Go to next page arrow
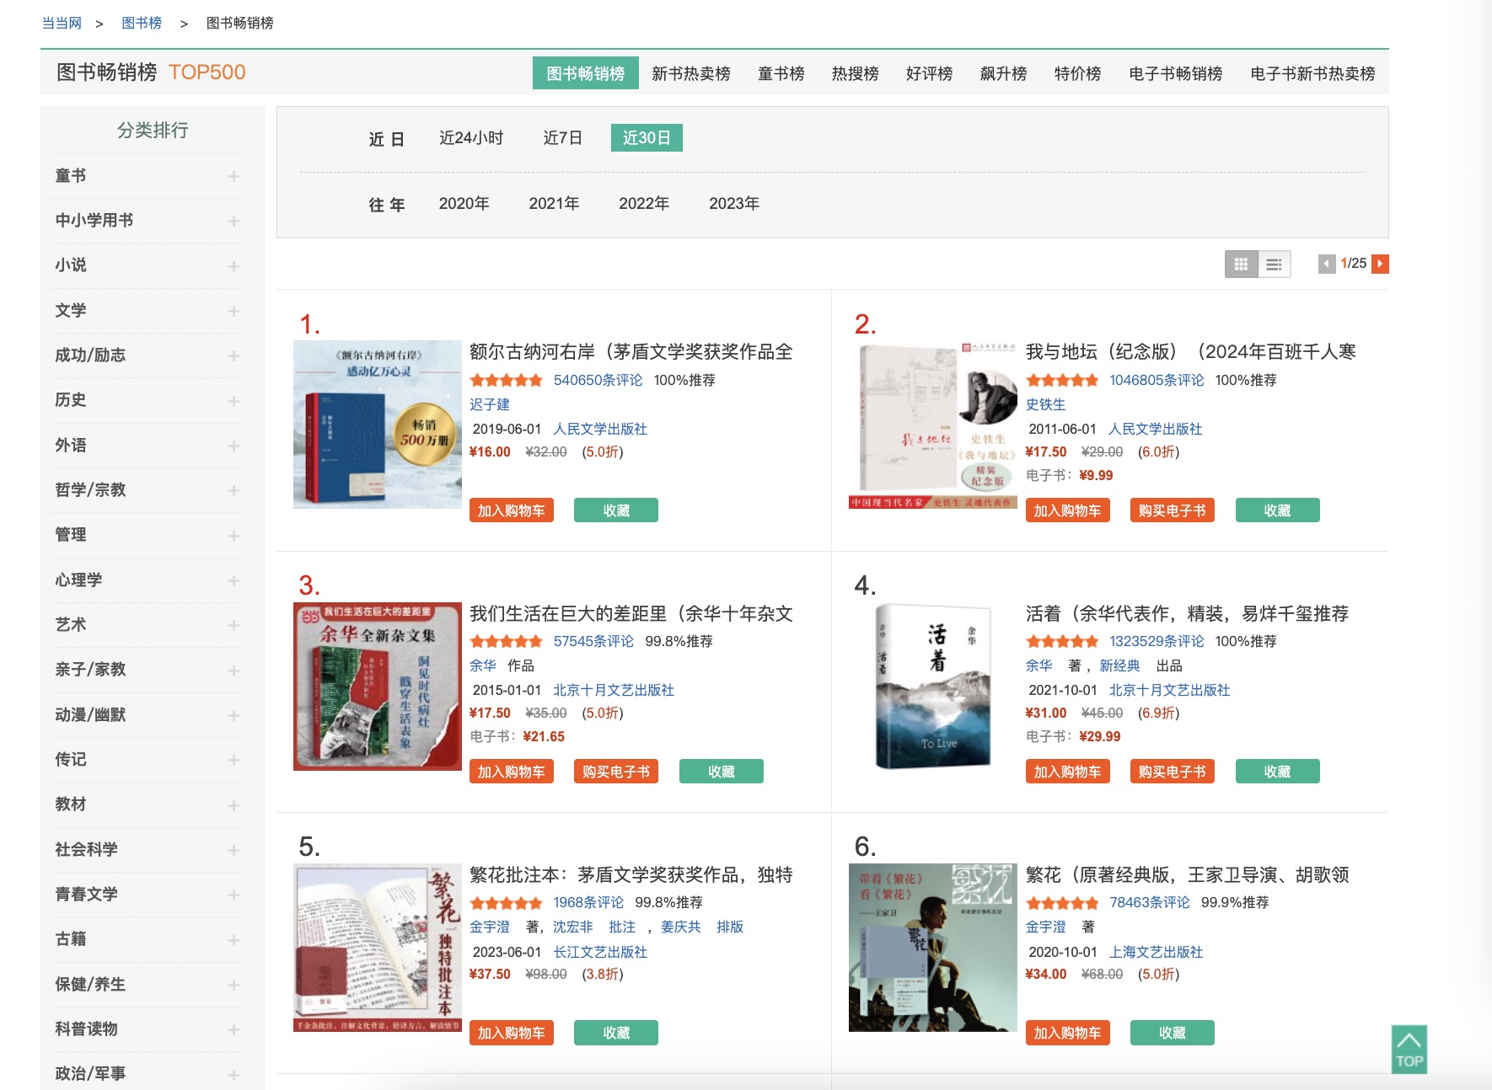The width and height of the screenshot is (1492, 1090). coord(1380,264)
